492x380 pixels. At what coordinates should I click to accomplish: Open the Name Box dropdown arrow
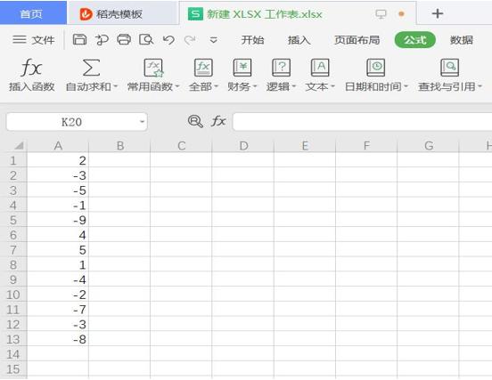click(x=142, y=122)
